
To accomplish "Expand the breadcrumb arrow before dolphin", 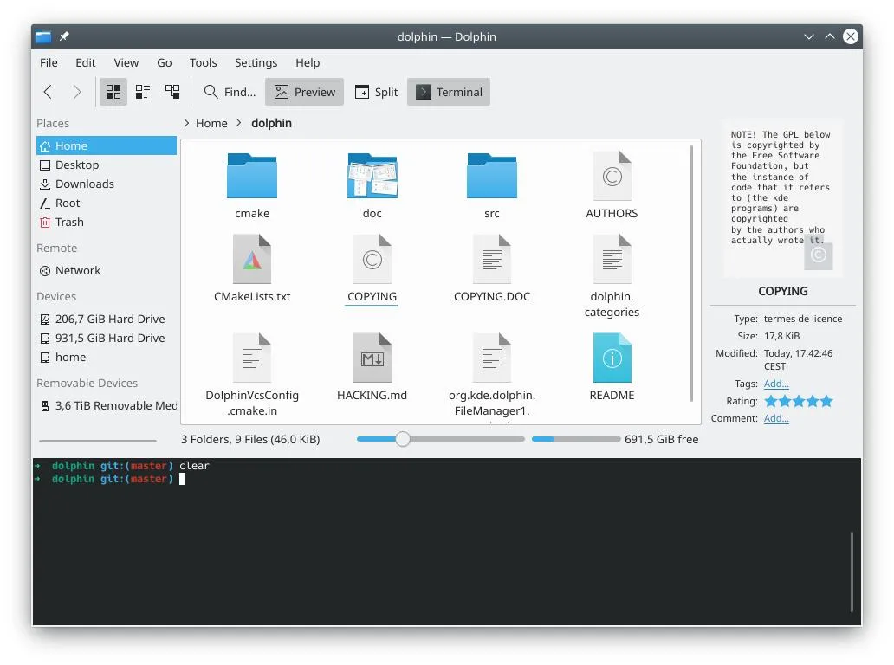I will 239,123.
